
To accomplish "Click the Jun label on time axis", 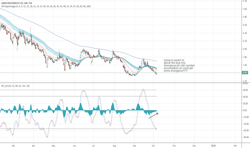I will click(74, 146).
